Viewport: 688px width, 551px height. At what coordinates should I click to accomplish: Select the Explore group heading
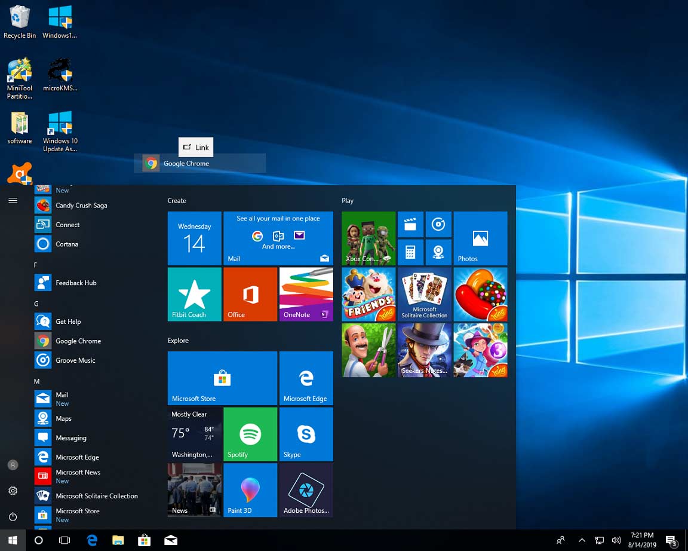coord(178,340)
